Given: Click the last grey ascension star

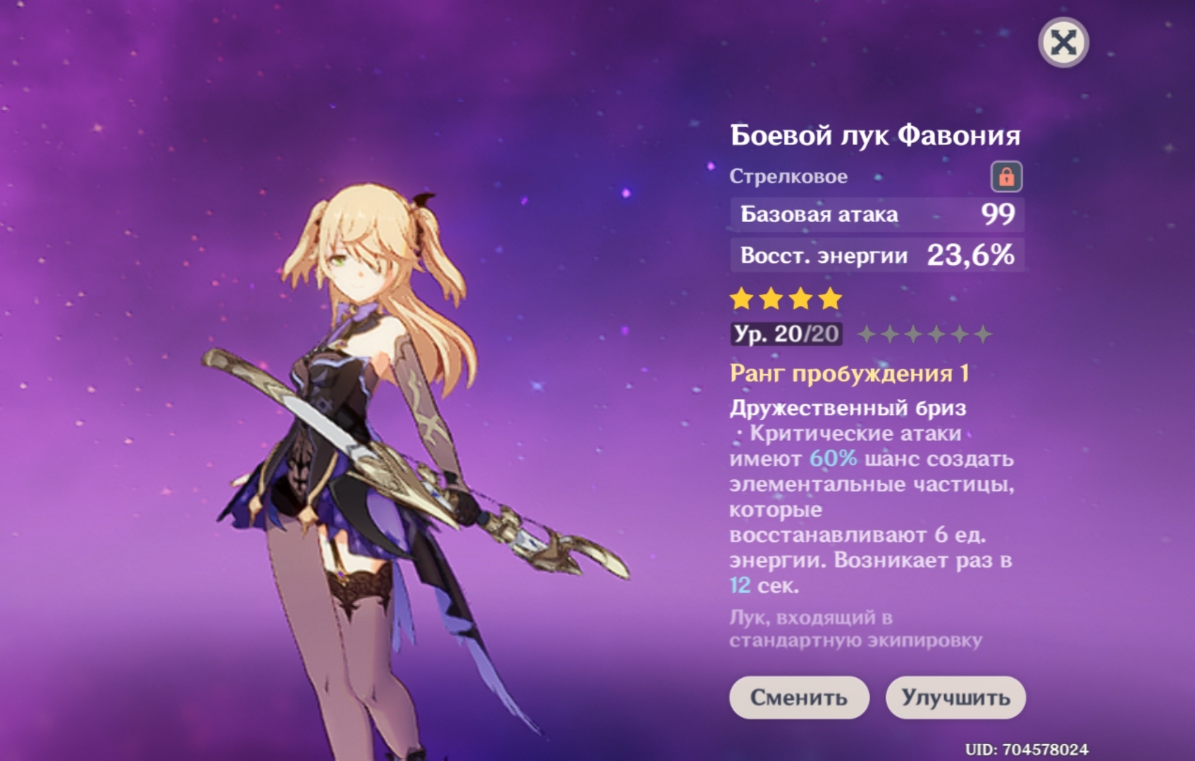Looking at the screenshot, I should click(x=983, y=333).
